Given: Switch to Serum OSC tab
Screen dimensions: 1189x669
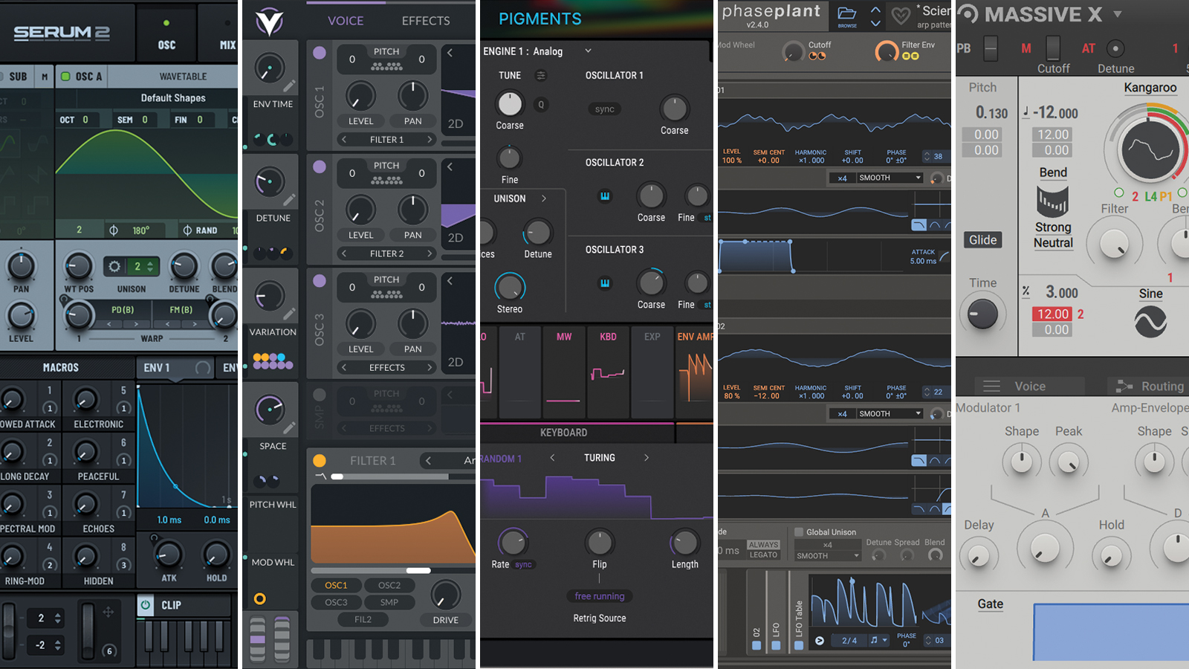Looking at the screenshot, I should [166, 33].
